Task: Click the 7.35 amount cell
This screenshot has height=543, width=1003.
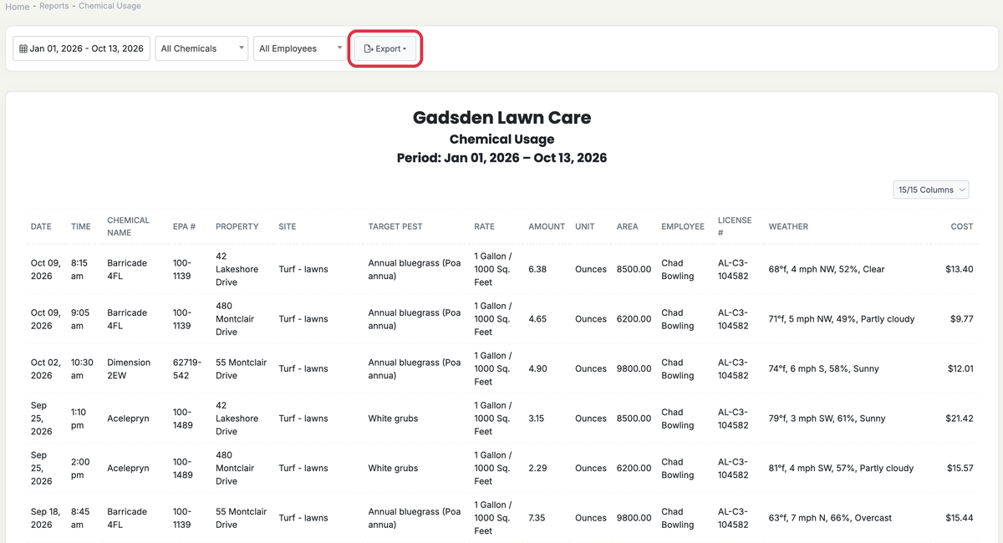Action: pyautogui.click(x=537, y=518)
